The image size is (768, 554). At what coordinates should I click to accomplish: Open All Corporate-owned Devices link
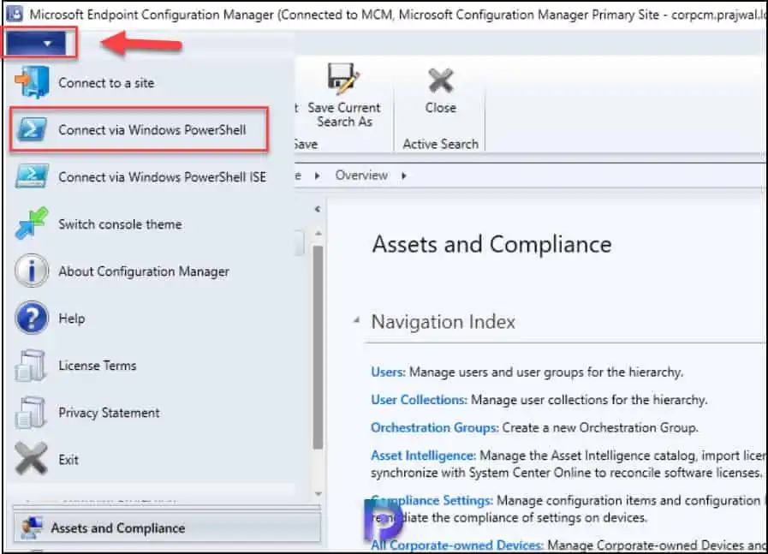click(457, 545)
